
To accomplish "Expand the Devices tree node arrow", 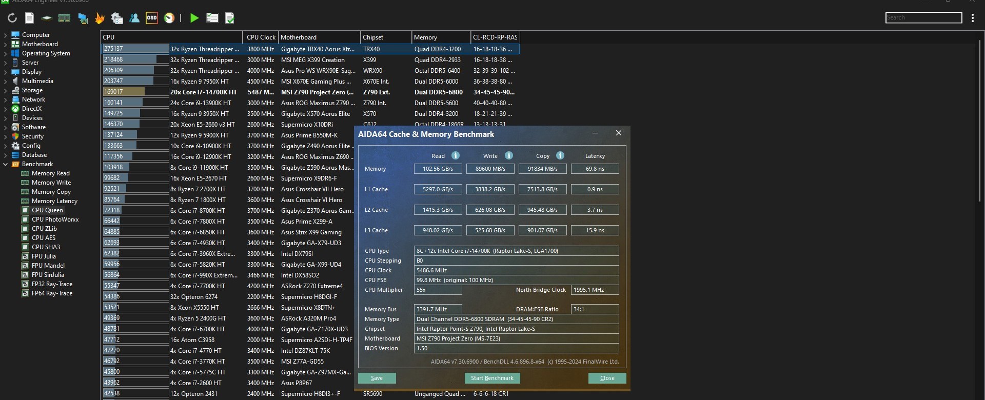I will click(6, 118).
